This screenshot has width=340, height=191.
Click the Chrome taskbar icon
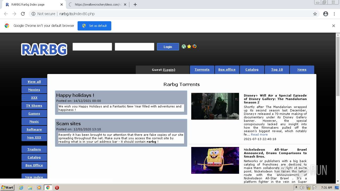48,188
